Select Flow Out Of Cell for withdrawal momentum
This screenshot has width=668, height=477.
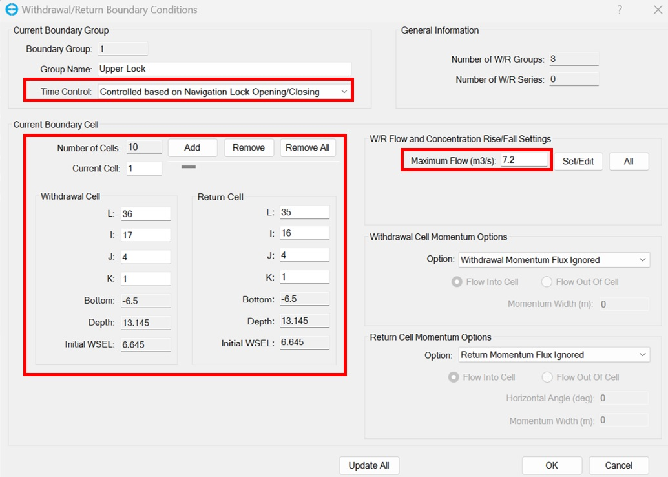coord(547,282)
